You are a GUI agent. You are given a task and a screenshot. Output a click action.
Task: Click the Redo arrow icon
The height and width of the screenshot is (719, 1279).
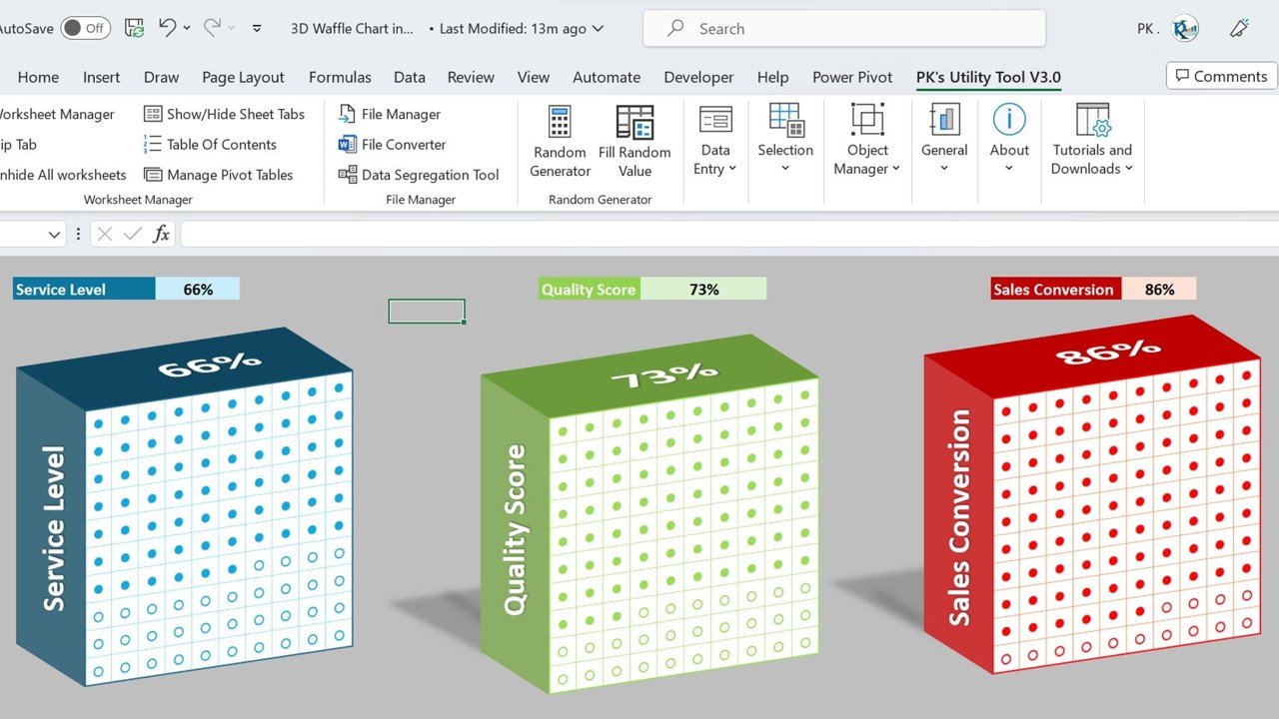coord(211,28)
